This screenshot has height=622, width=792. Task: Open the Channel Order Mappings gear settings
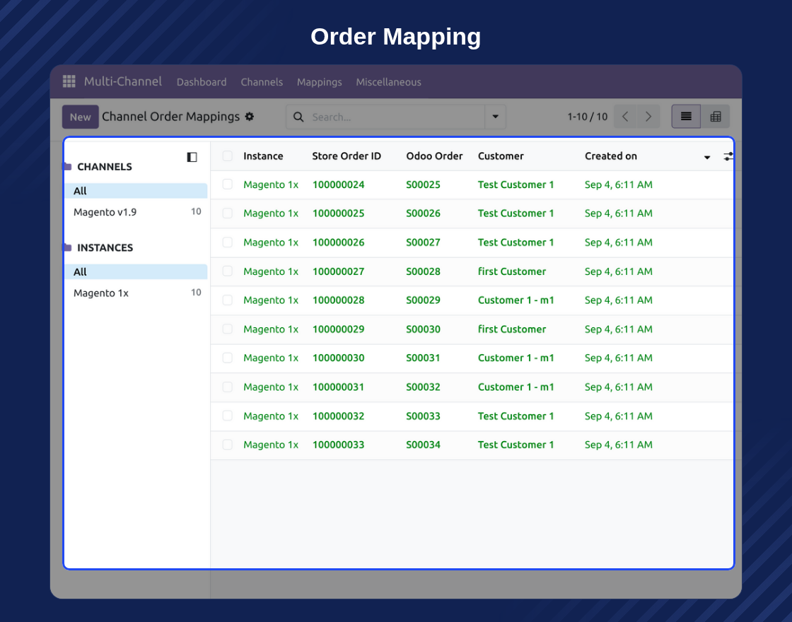coord(250,117)
